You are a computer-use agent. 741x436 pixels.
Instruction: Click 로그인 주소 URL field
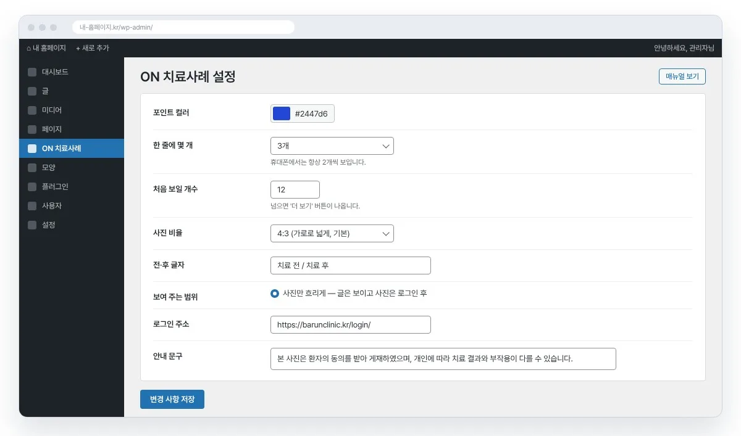pos(351,325)
